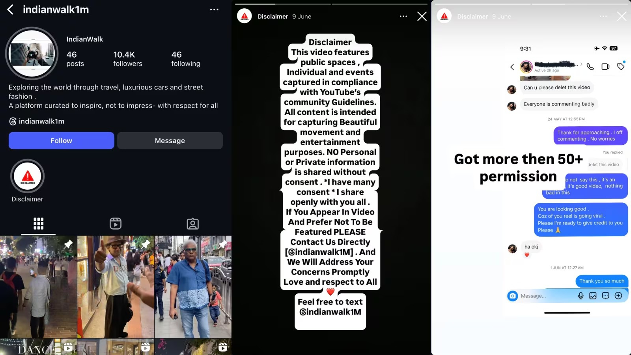Switch to the posts grid tab

coord(38,224)
